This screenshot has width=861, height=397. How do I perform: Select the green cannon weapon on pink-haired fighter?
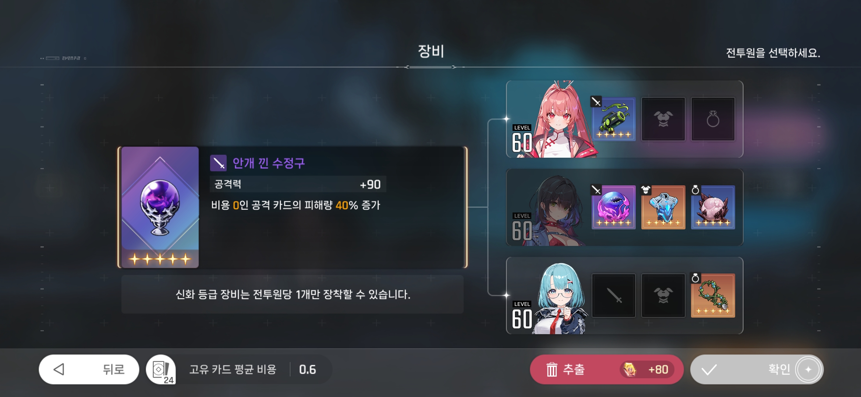(613, 119)
